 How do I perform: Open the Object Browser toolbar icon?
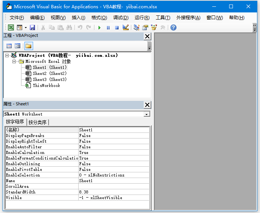(x=154, y=27)
